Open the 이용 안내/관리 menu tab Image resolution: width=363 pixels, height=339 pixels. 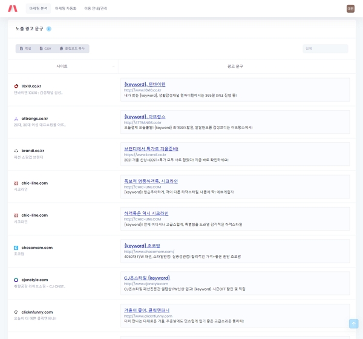pyautogui.click(x=96, y=8)
